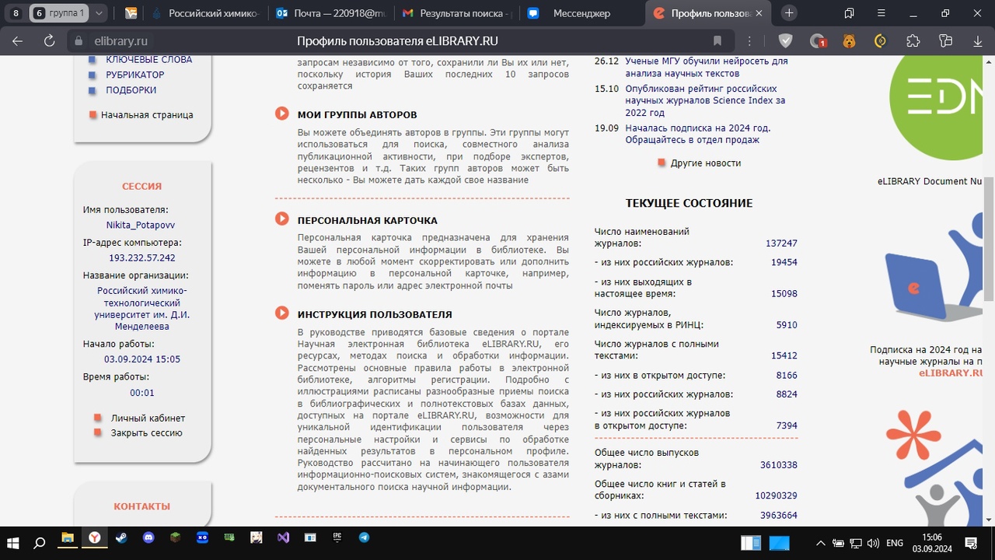Open the МОИ ГРУППЫ АВТОРОВ heading

[358, 114]
